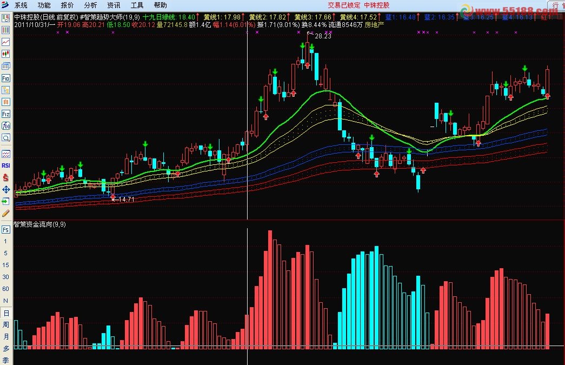
Task: Switch to 5-minute period
Action: (x=5, y=253)
